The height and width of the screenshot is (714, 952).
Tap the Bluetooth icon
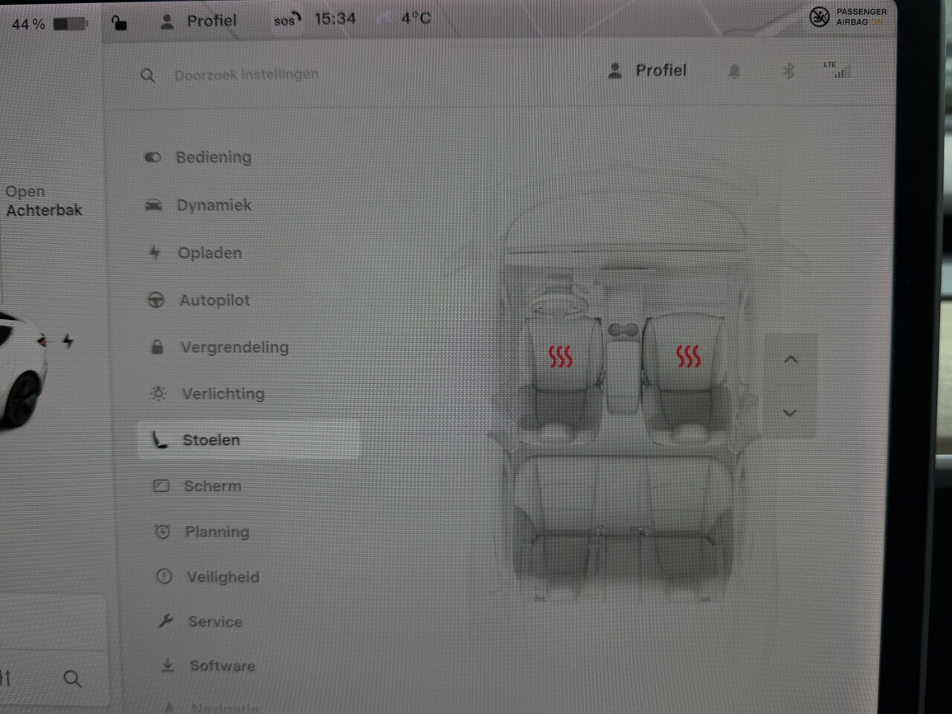[788, 71]
